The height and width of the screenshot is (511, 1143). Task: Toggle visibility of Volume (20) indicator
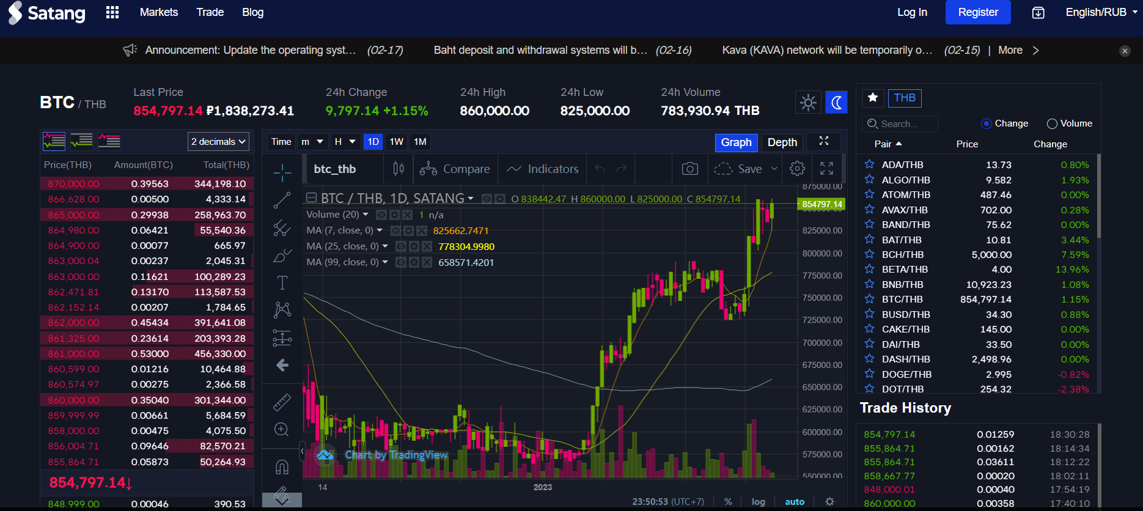coord(381,215)
